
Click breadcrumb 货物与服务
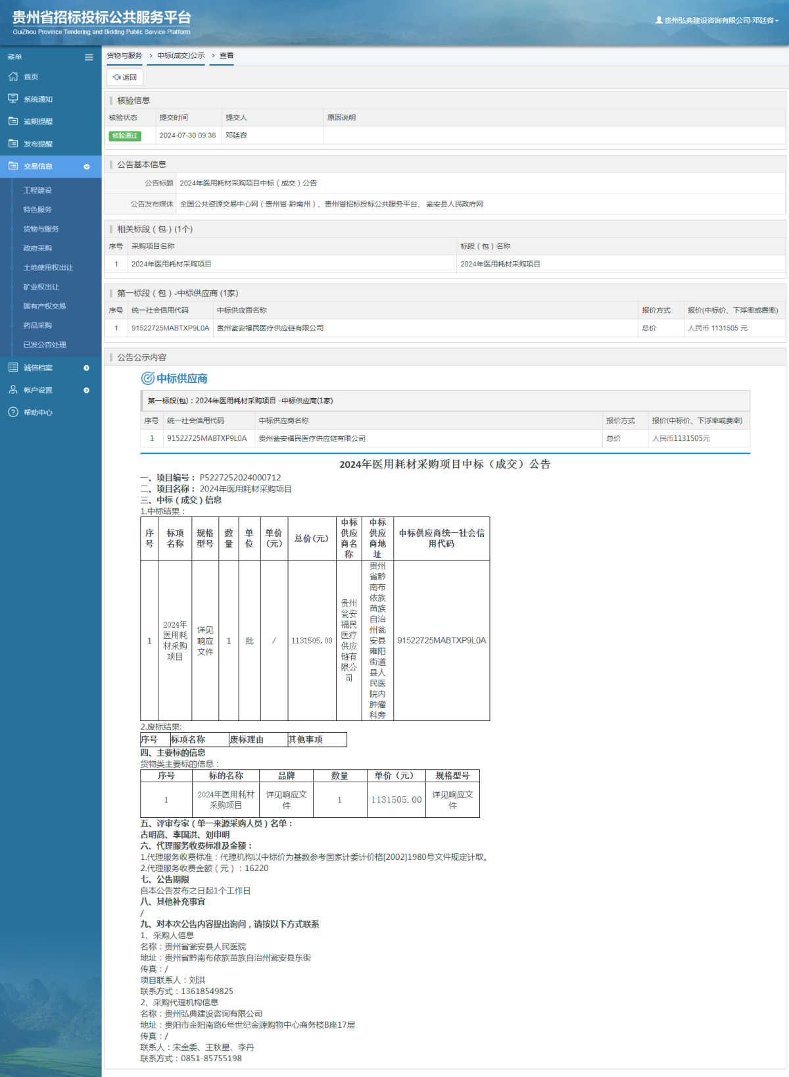[x=124, y=55]
